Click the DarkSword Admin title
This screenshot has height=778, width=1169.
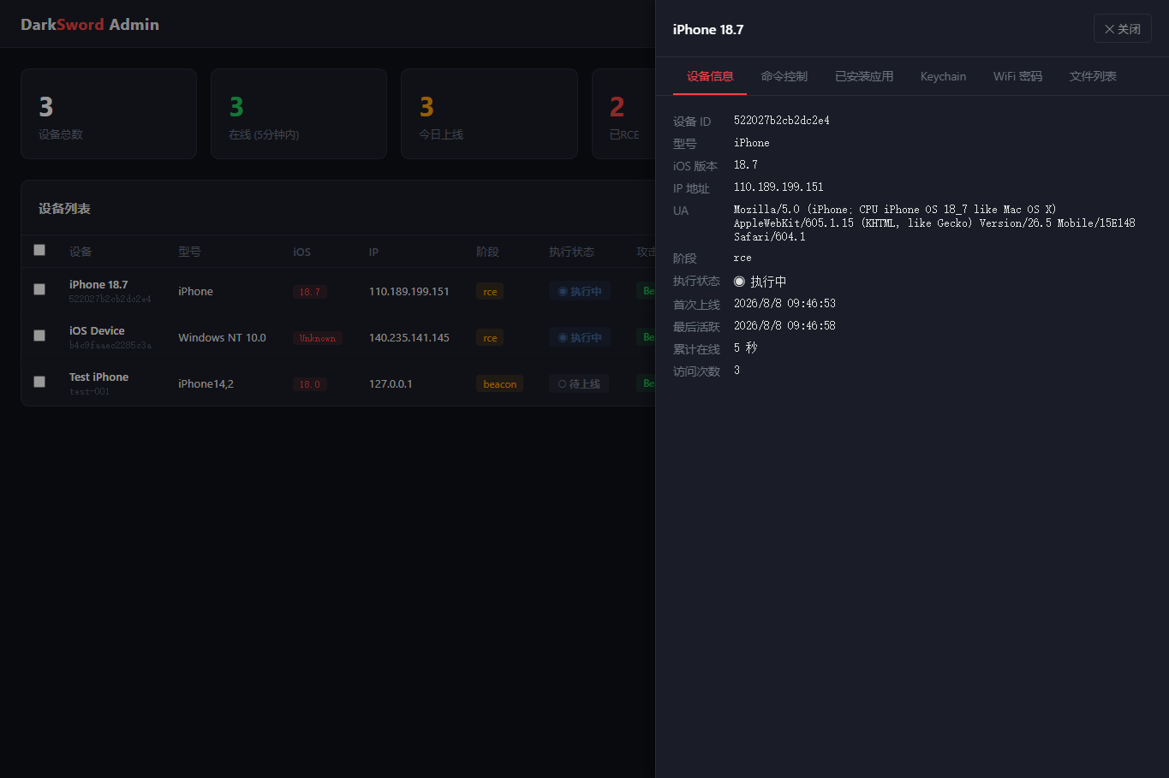click(90, 25)
